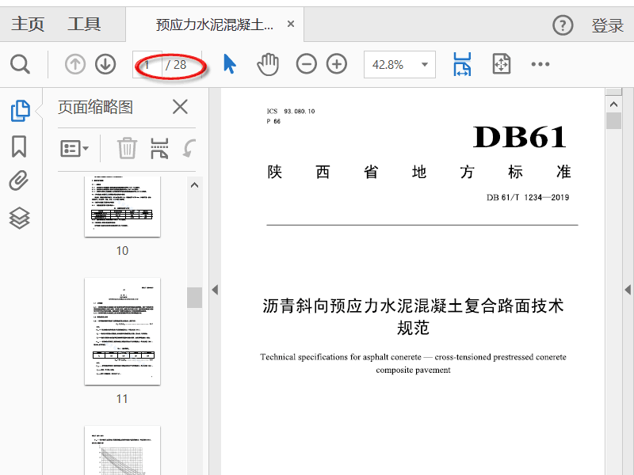The height and width of the screenshot is (475, 634).
Task: Select the arrow selection tool
Action: [x=230, y=64]
